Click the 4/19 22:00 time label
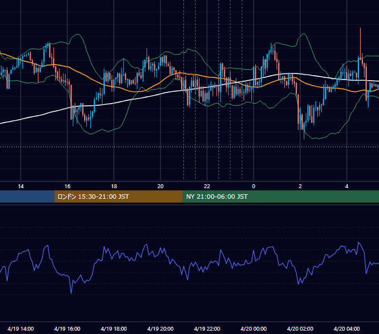This screenshot has height=334, width=379. [207, 328]
